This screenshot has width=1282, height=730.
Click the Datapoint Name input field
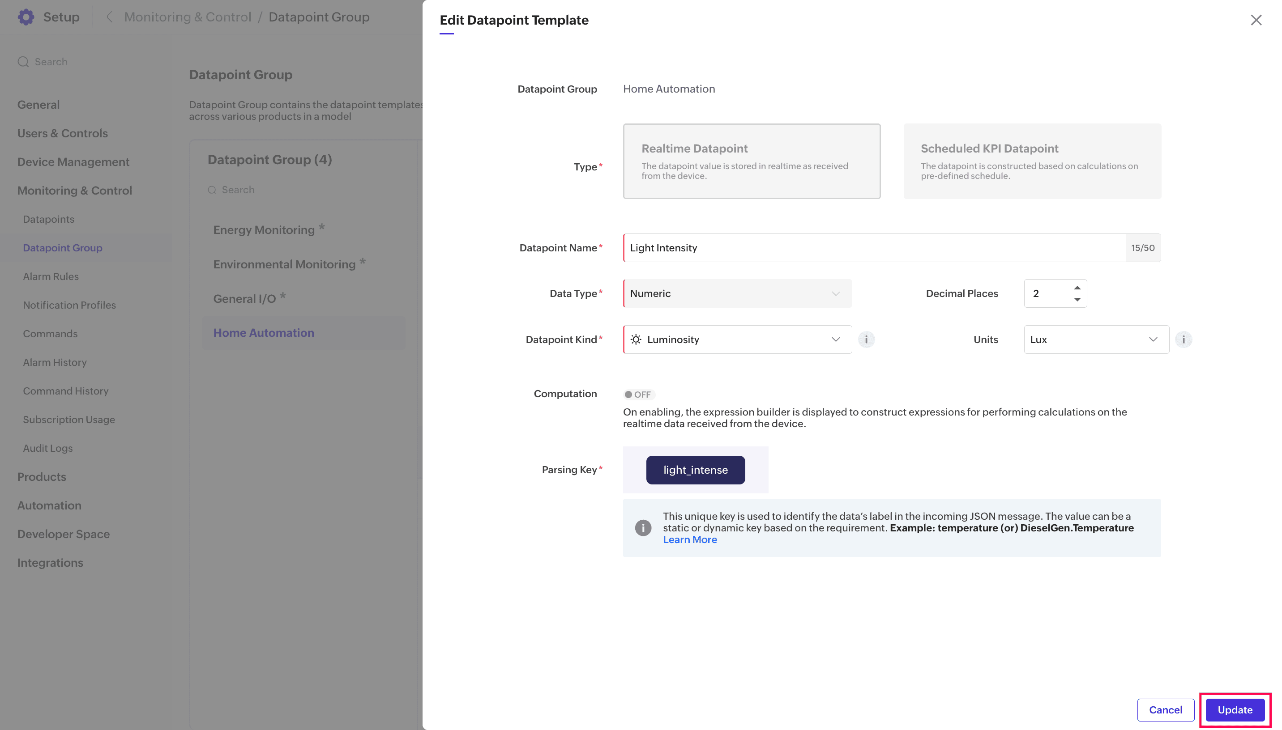tap(873, 248)
